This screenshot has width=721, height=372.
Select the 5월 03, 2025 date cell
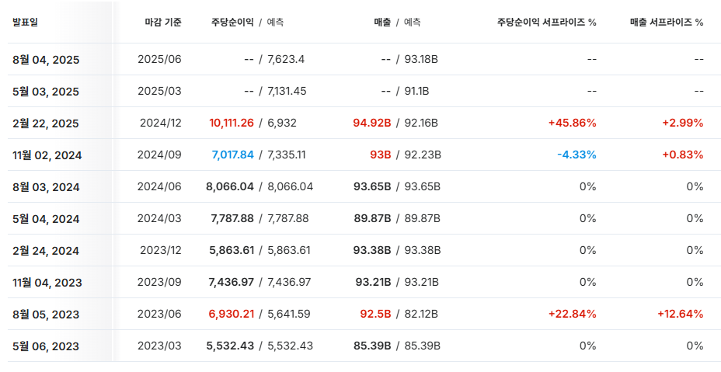click(x=46, y=92)
